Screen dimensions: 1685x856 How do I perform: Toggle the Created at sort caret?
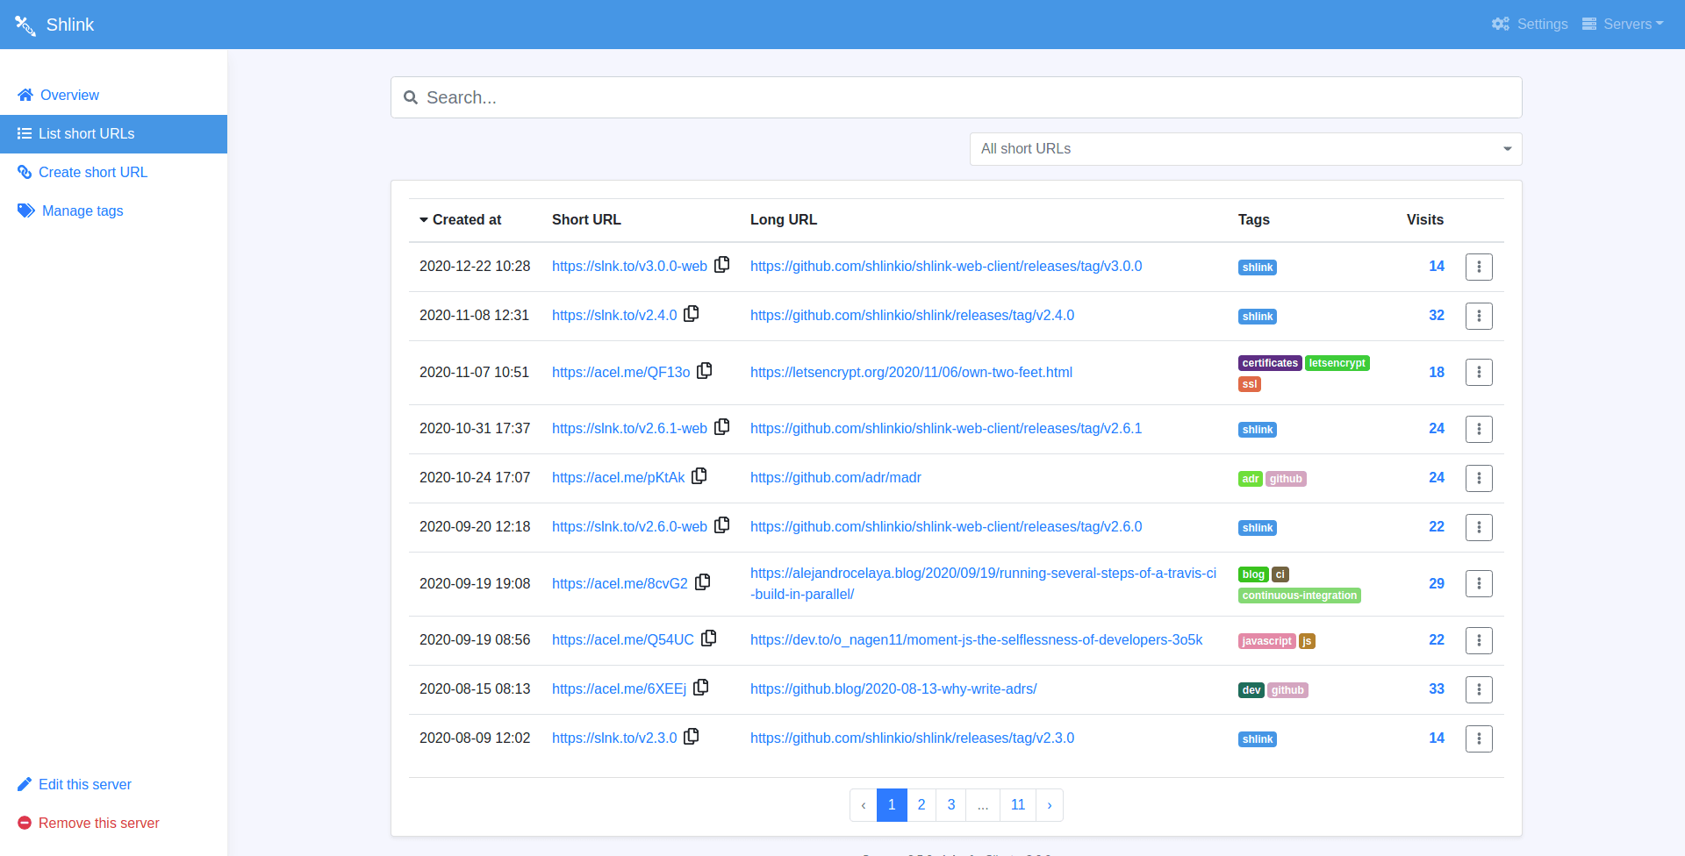(x=425, y=220)
